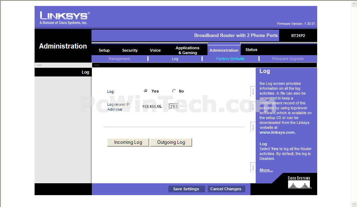Select the Administration tab
Image resolution: width=357 pixels, height=207 pixels.
pos(224,50)
